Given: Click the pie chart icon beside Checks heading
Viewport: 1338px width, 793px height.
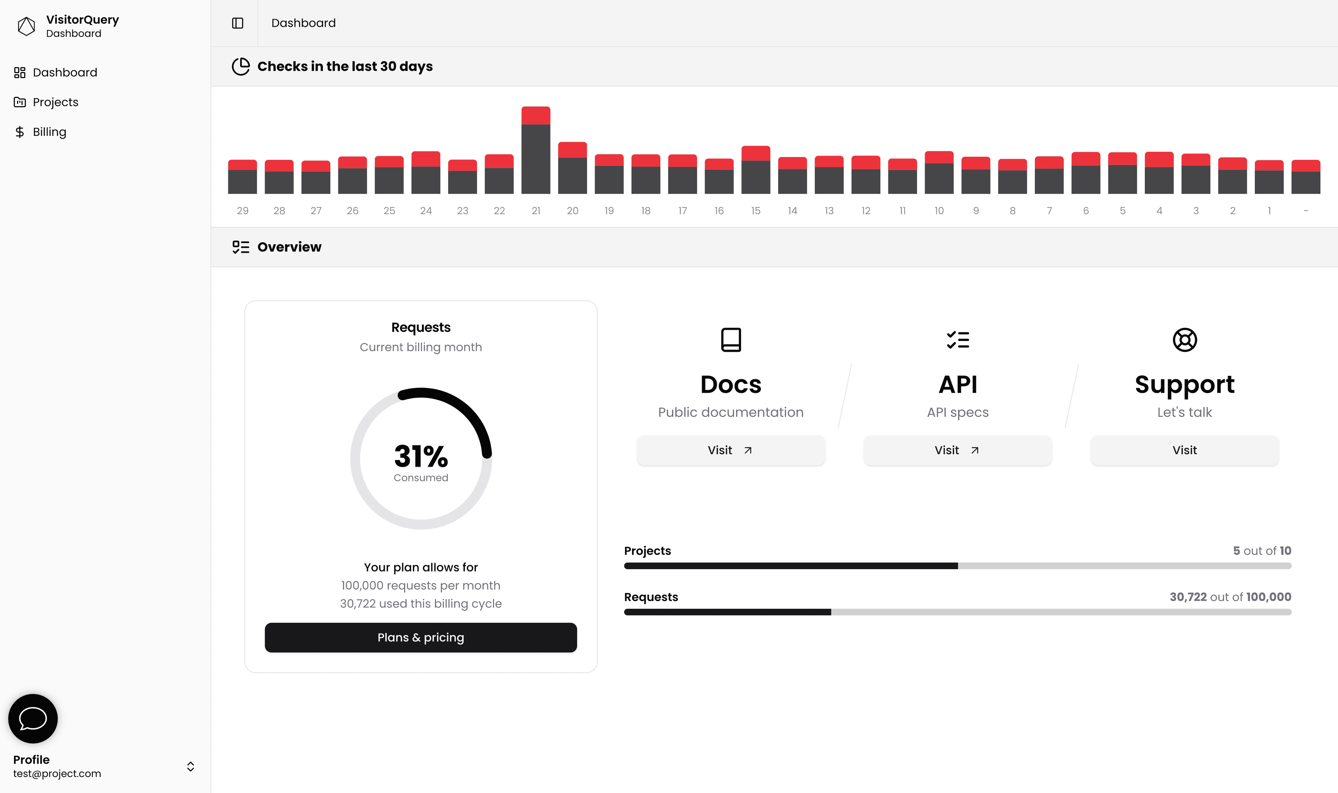Looking at the screenshot, I should [241, 66].
